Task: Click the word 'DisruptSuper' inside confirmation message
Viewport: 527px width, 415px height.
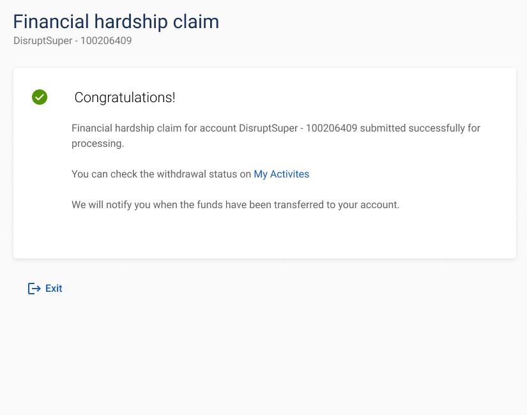Action: click(268, 128)
